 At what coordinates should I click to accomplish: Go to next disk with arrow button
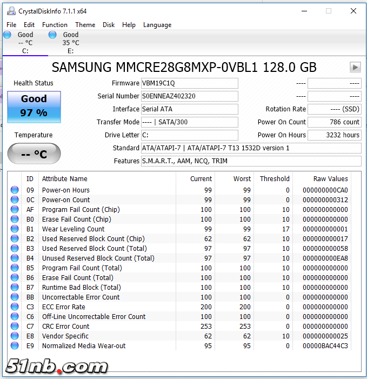click(x=355, y=67)
